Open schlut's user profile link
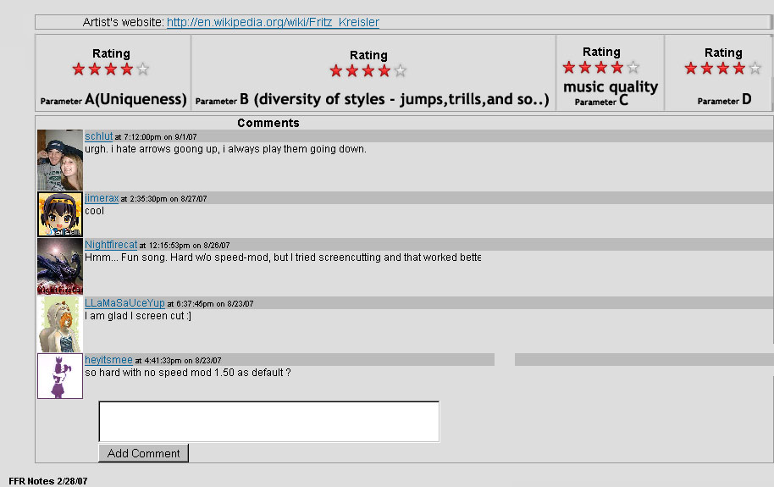This screenshot has height=487, width=774. coord(99,136)
